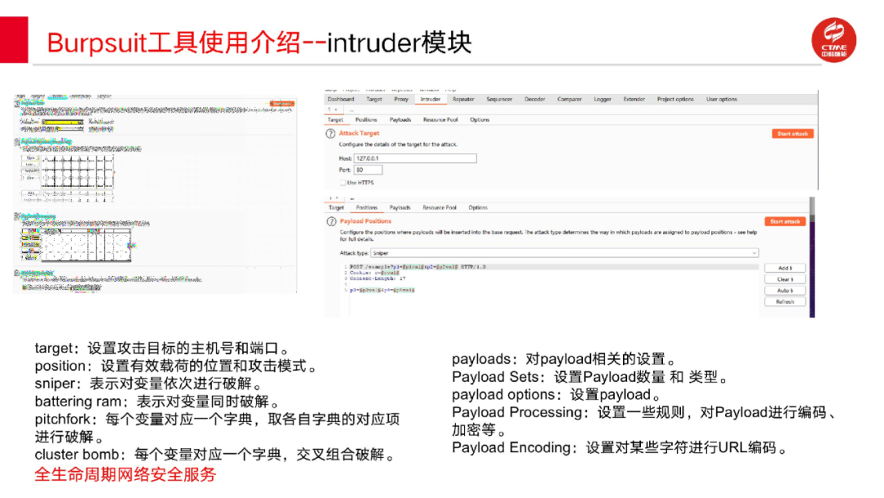Click the Content-Length: 17 request line

pyautogui.click(x=377, y=278)
